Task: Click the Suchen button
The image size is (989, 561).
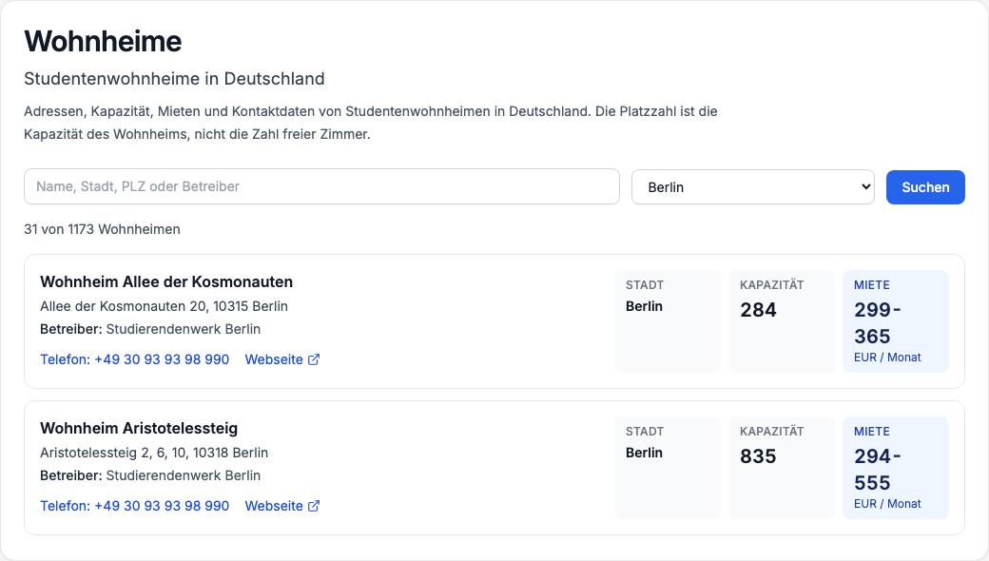Action: (925, 187)
